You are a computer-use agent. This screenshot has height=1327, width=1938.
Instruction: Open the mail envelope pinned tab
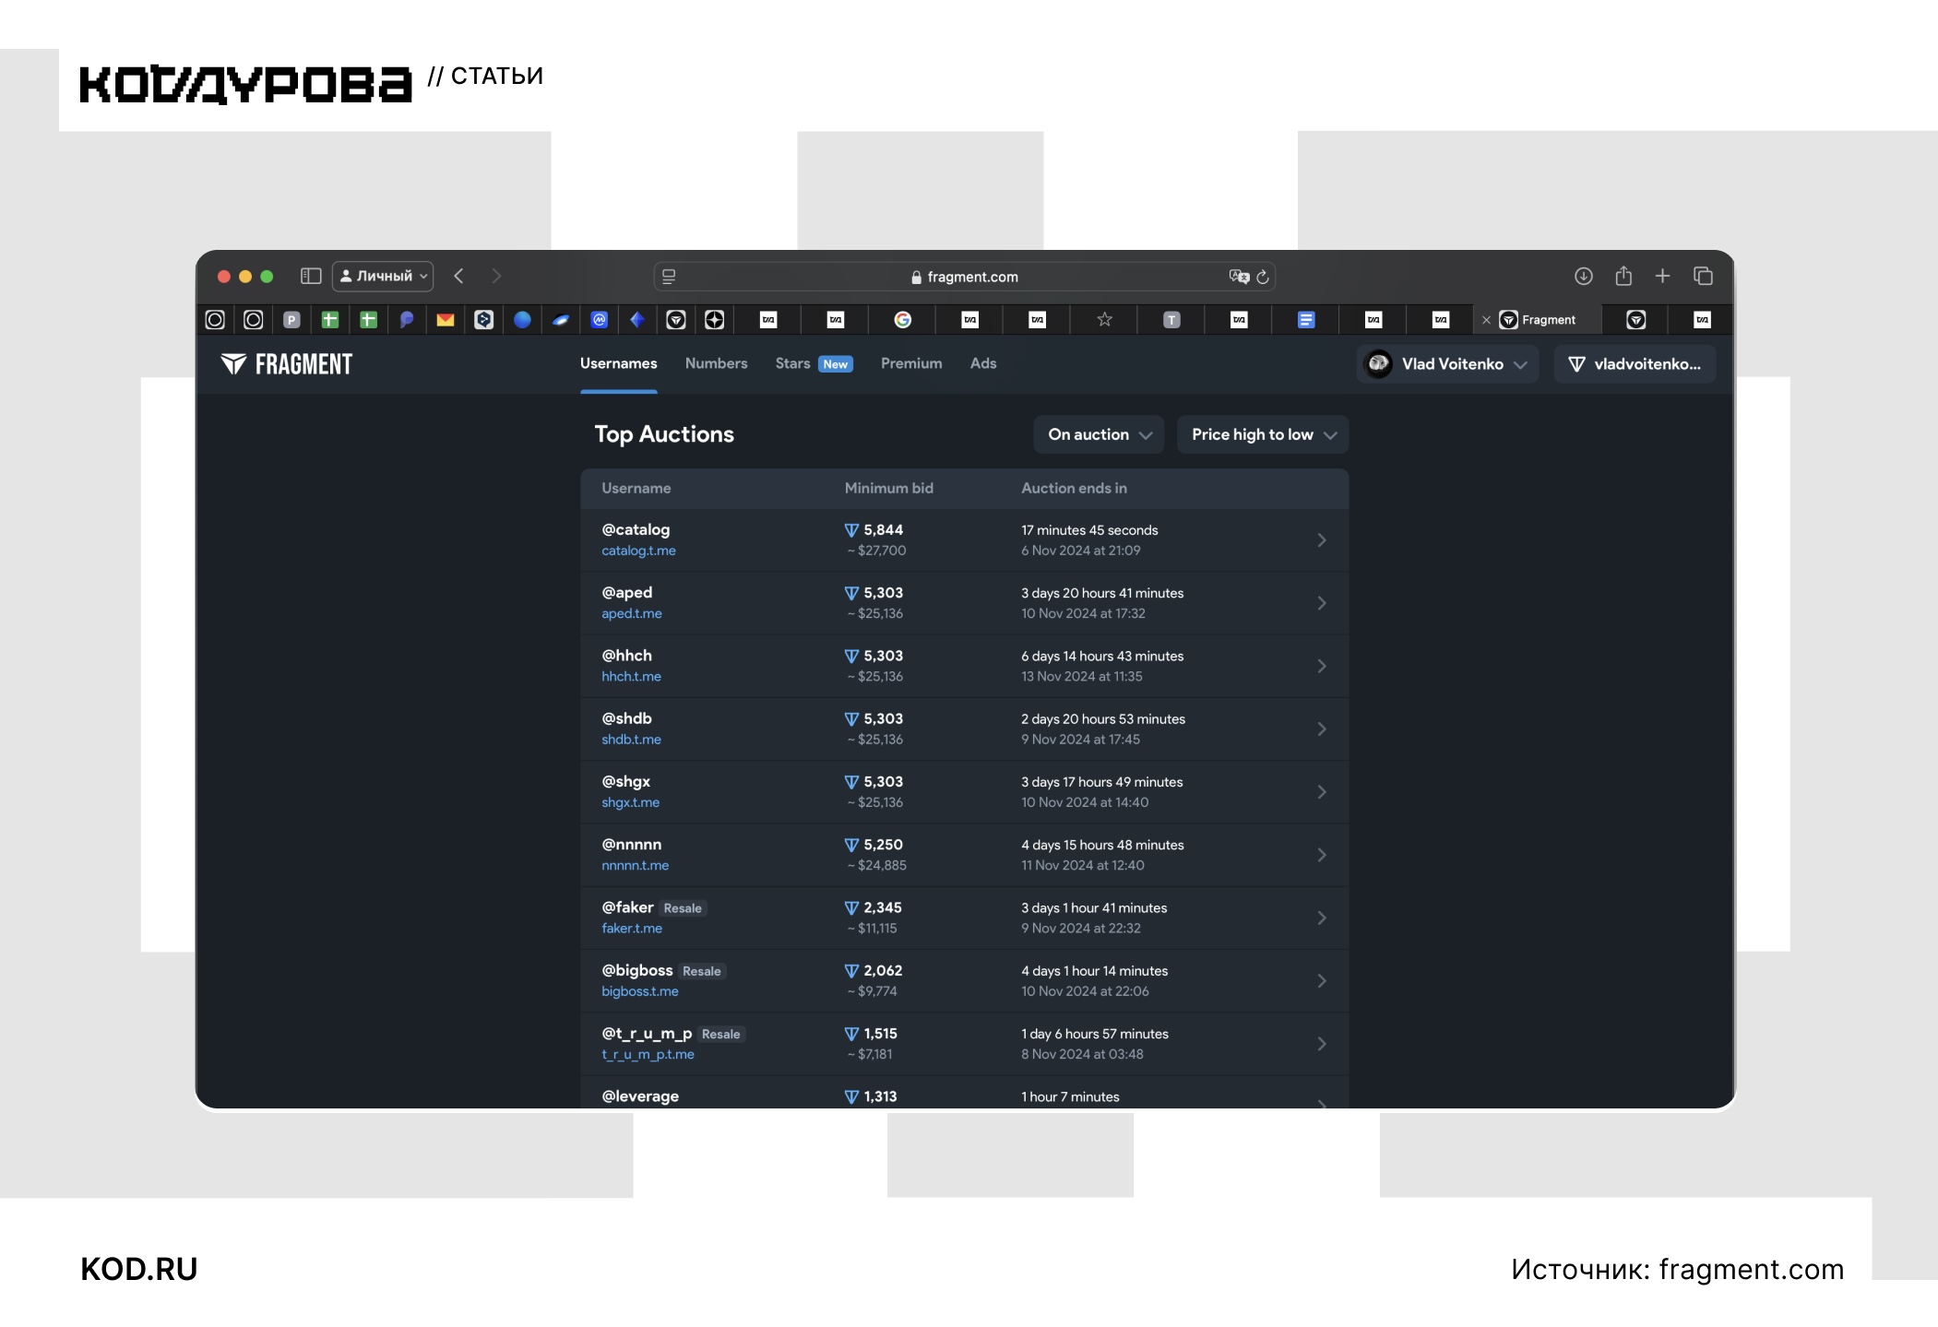445,319
